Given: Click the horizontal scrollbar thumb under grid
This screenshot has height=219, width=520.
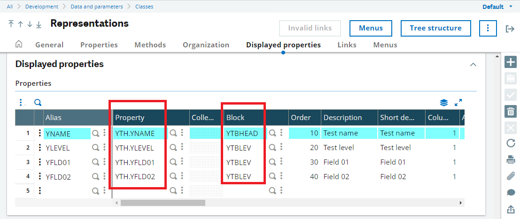Looking at the screenshot, I should tap(163, 203).
